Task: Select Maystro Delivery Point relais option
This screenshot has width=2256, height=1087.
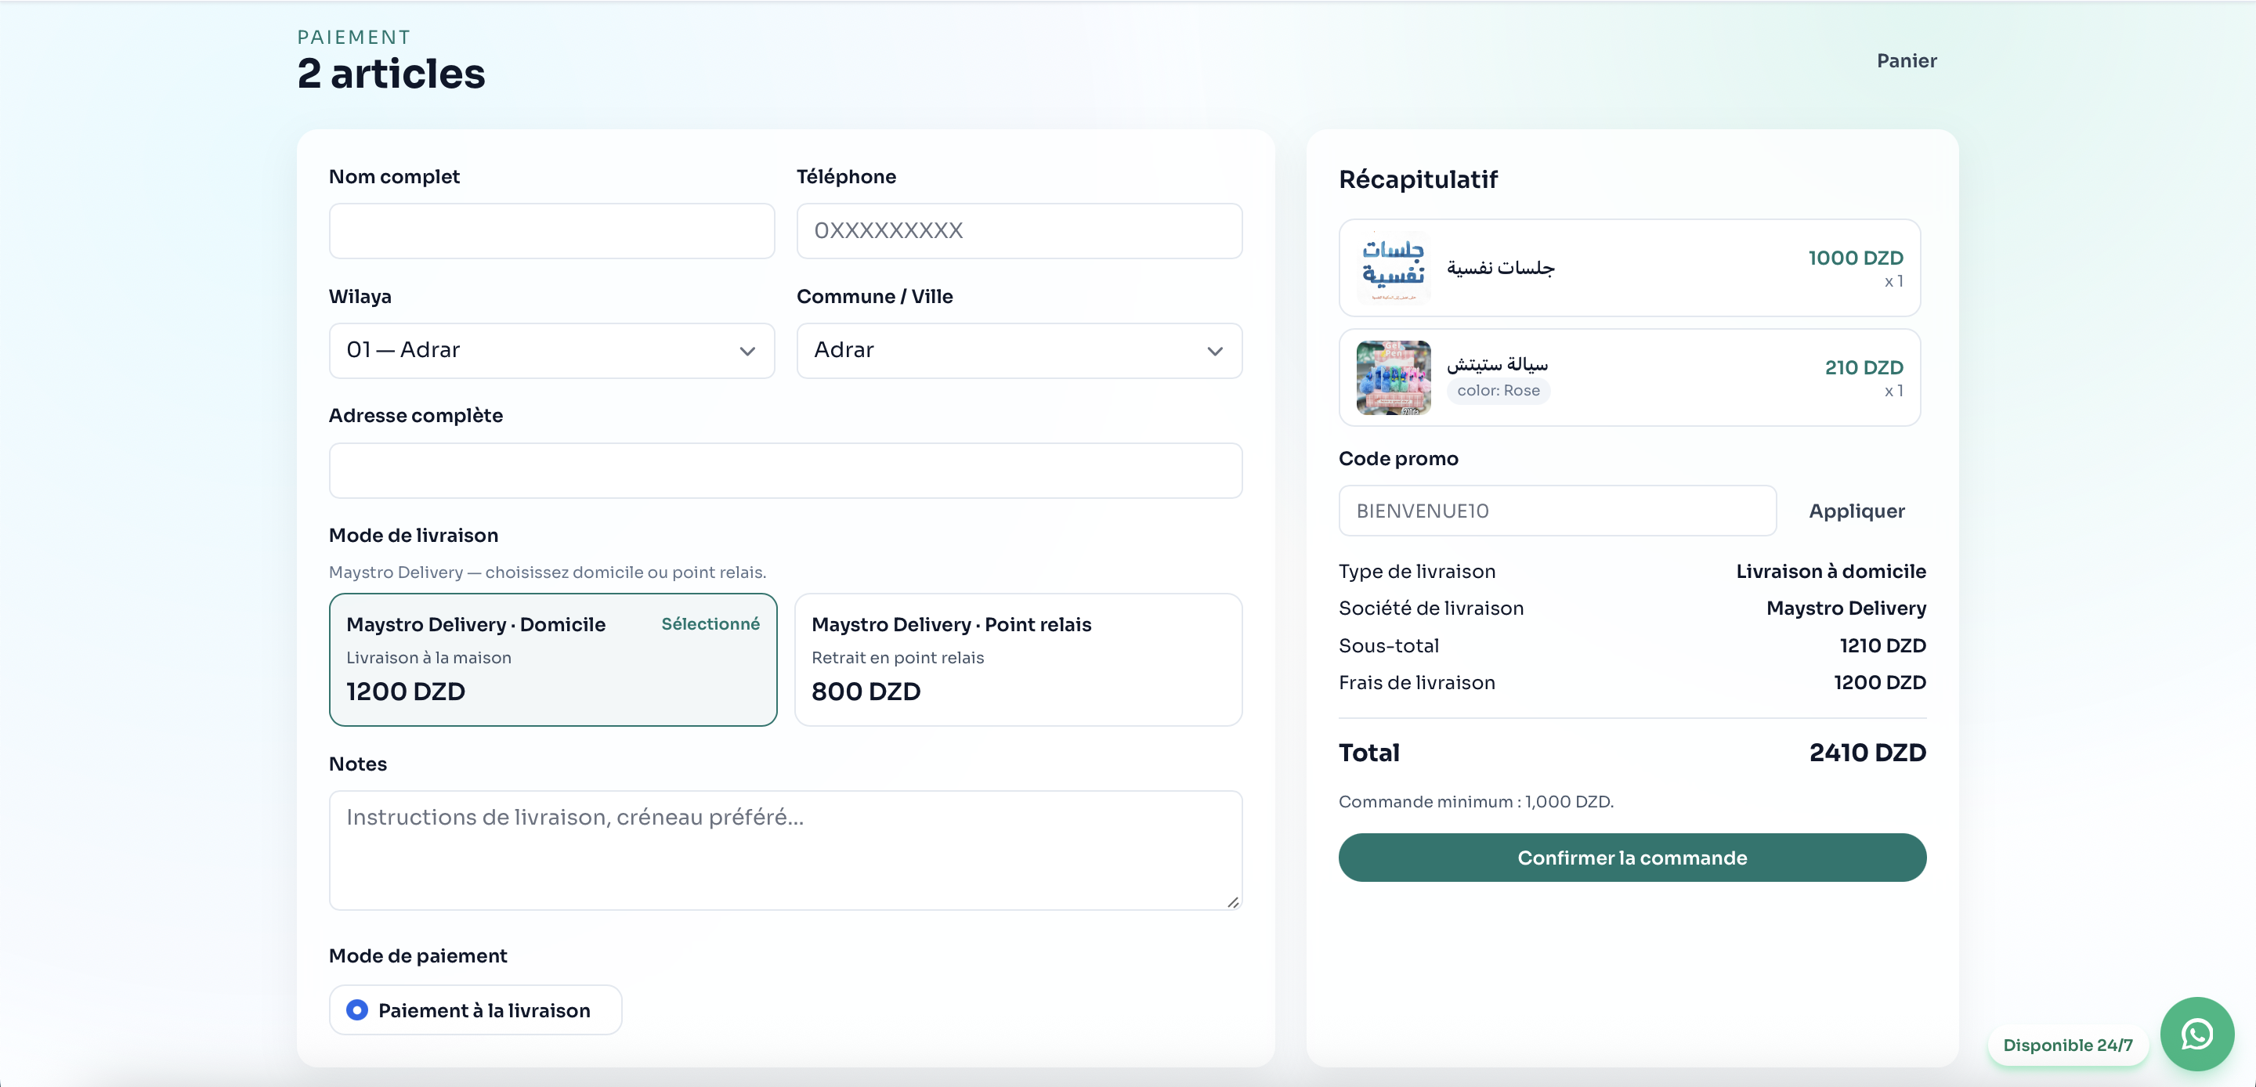Action: (x=1018, y=659)
